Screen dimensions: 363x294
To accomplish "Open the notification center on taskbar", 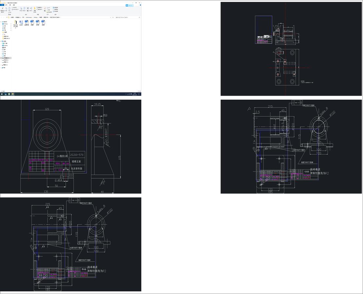I will 139,94.
